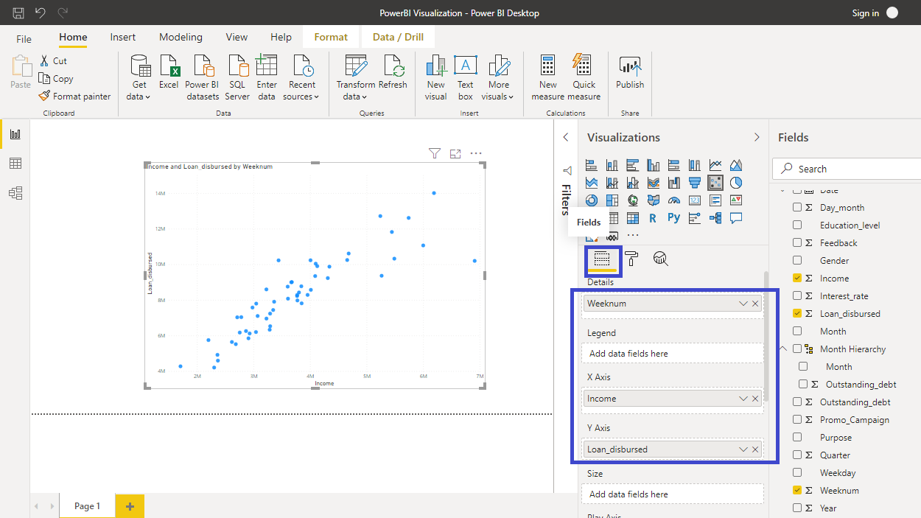Collapse the Visualizations pane arrow
This screenshot has width=921, height=518.
757,137
